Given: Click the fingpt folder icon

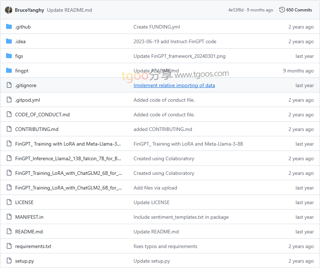Looking at the screenshot, I should coord(9,71).
